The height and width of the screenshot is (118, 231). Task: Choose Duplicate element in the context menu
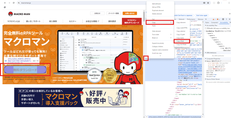[x=158, y=10]
